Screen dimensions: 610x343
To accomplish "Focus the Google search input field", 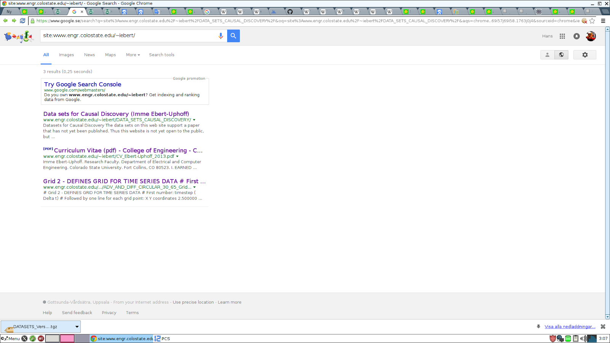I will [128, 36].
